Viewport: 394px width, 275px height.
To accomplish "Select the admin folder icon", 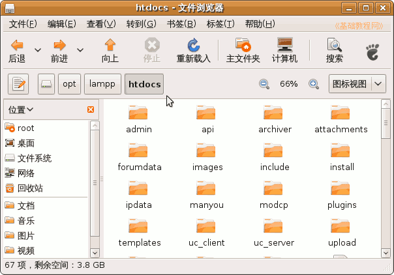I will point(138,112).
